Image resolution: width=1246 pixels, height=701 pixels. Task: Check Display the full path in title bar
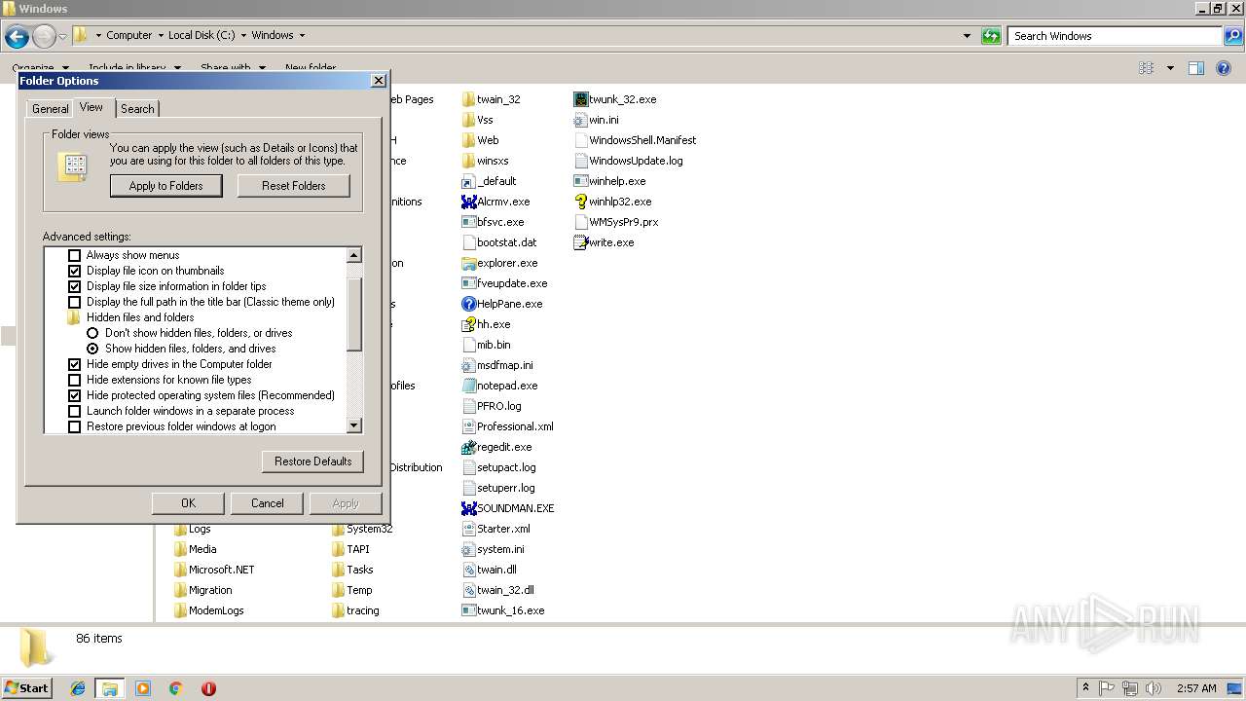(x=74, y=302)
